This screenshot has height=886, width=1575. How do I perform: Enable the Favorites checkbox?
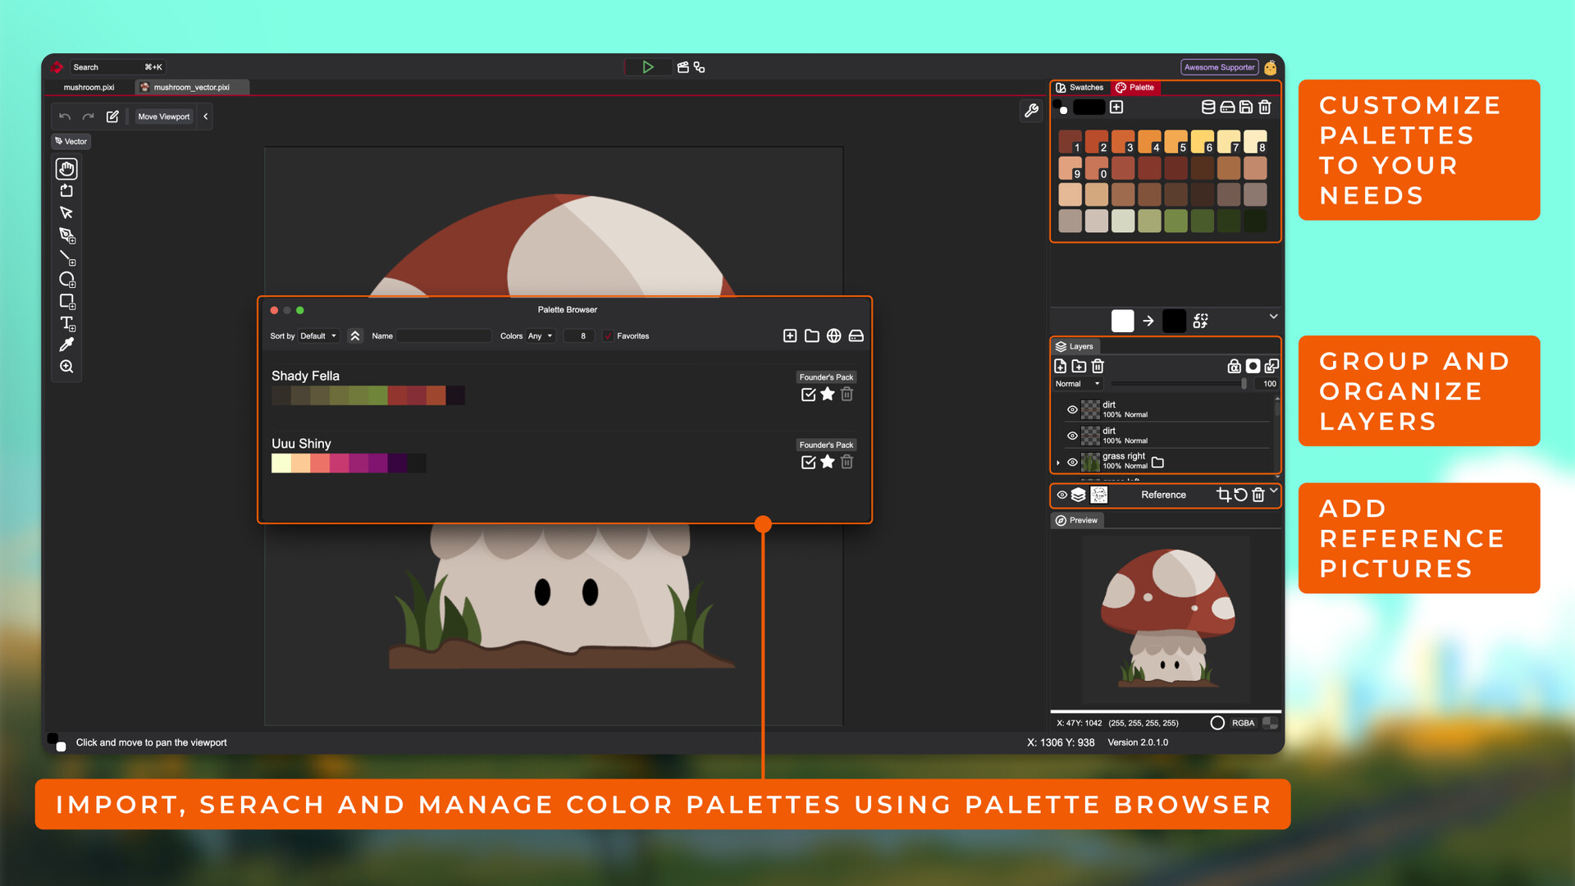[x=608, y=336]
